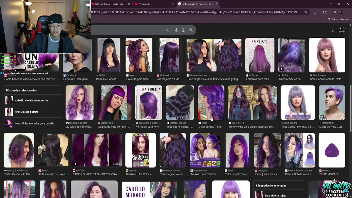
Task: Open TikTok Transformación del video thumbnail
Action: click(291, 55)
